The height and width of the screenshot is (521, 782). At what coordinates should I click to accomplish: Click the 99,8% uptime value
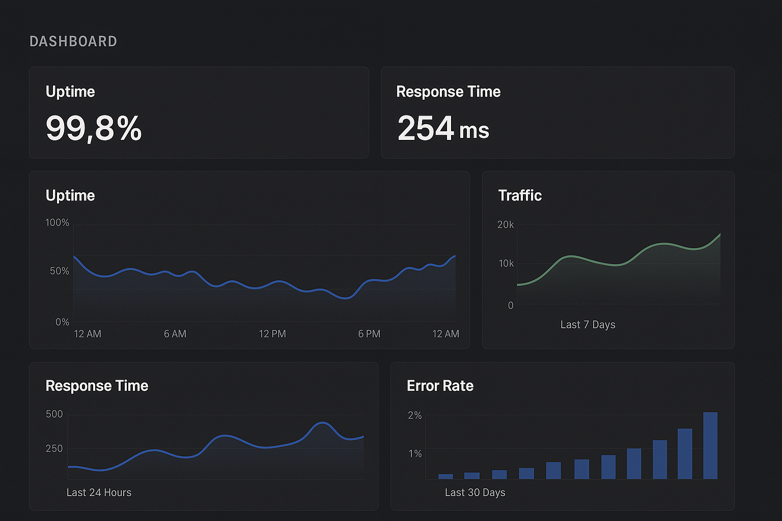click(94, 129)
